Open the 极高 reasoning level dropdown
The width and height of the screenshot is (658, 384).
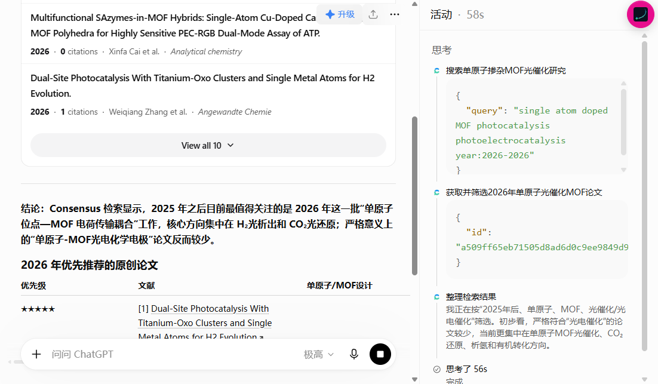319,355
